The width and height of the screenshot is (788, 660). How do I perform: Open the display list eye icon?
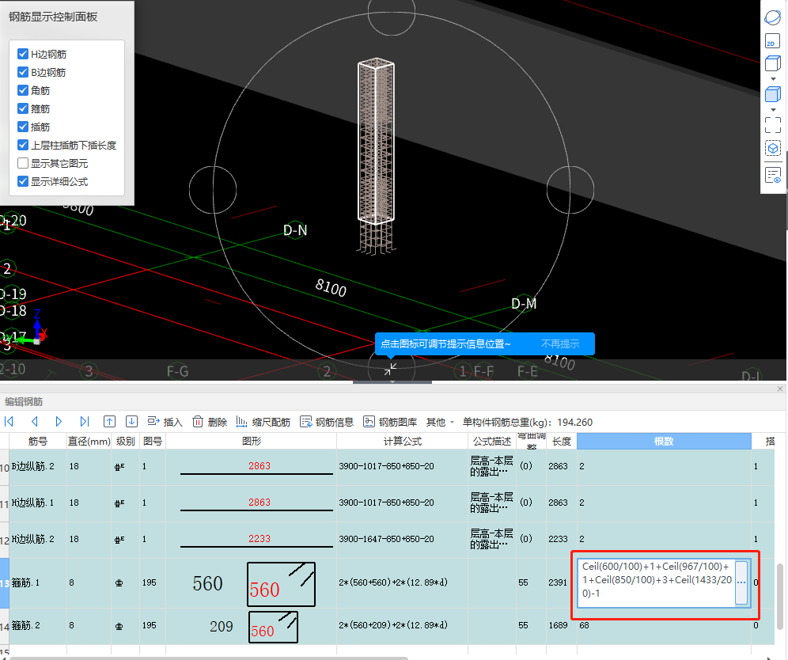[x=772, y=176]
